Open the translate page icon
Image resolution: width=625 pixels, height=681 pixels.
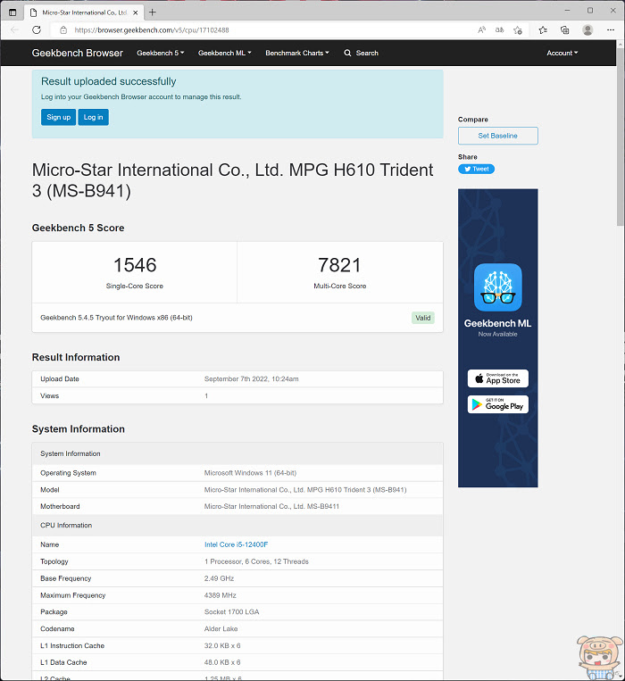499,30
